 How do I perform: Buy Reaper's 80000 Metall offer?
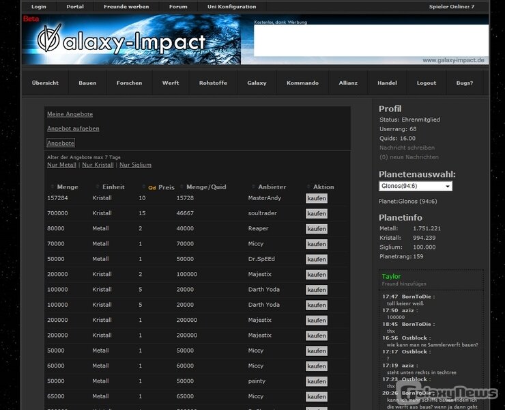(317, 229)
